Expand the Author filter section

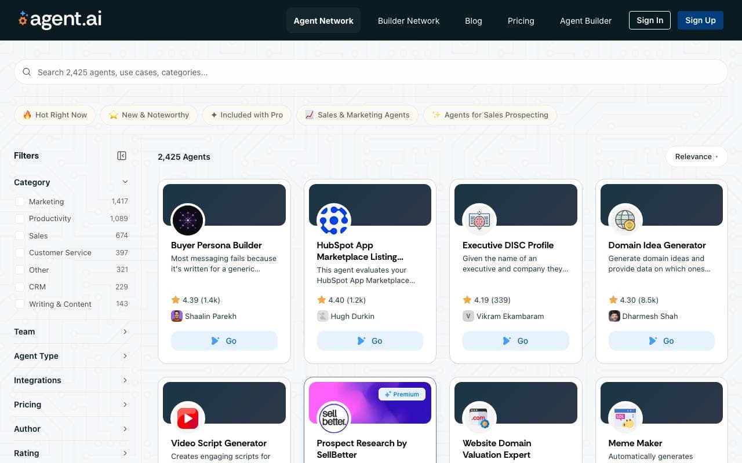[x=71, y=429]
